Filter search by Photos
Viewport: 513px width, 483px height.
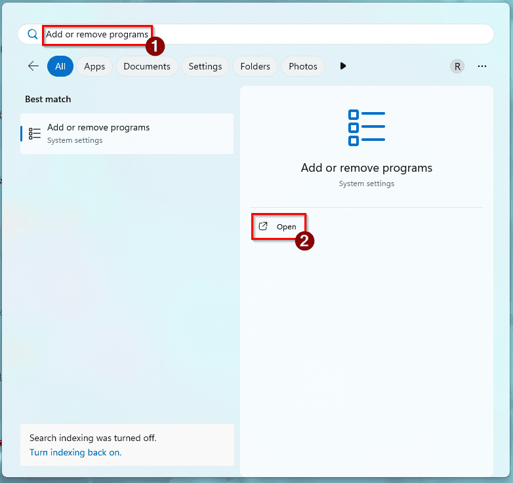[x=303, y=66]
